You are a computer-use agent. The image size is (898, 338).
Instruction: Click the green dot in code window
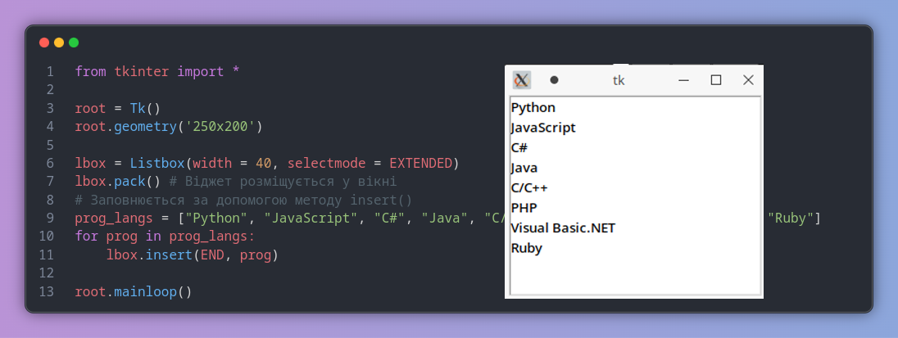[74, 43]
